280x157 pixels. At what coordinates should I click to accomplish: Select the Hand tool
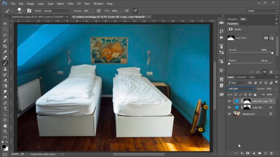(x=5, y=126)
